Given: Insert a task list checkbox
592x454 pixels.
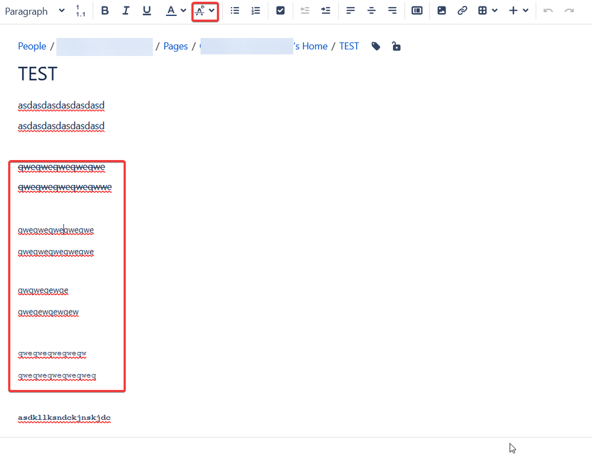Looking at the screenshot, I should click(x=280, y=11).
